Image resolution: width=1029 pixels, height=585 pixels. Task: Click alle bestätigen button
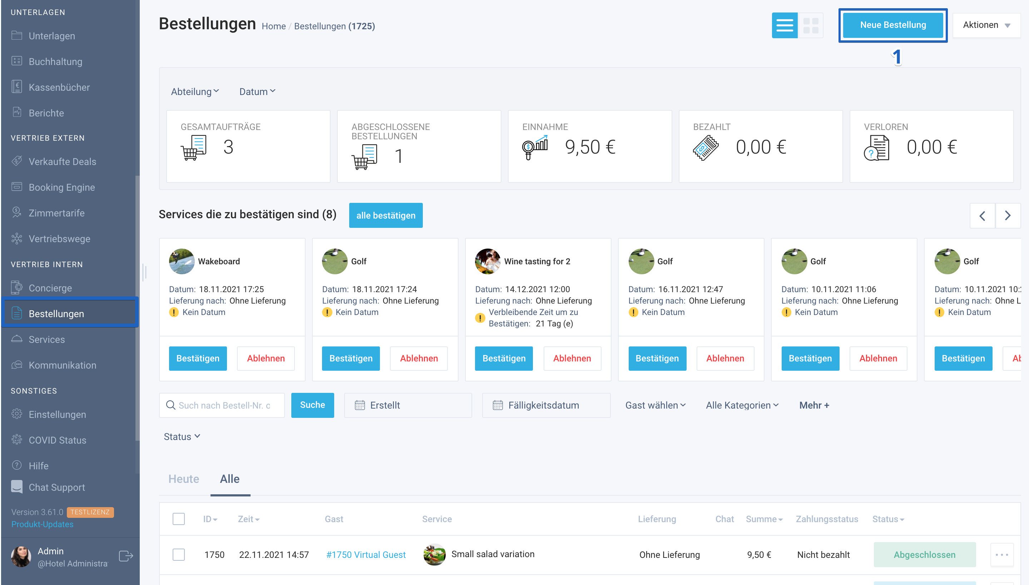click(386, 215)
